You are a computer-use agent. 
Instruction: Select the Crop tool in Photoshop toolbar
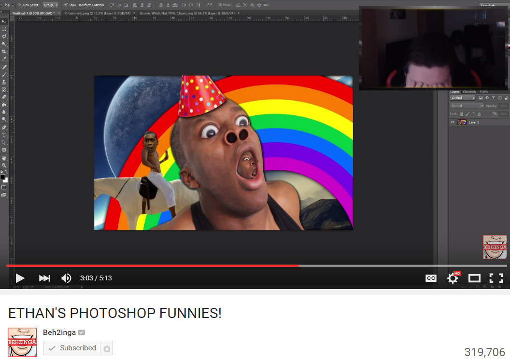tap(4, 51)
